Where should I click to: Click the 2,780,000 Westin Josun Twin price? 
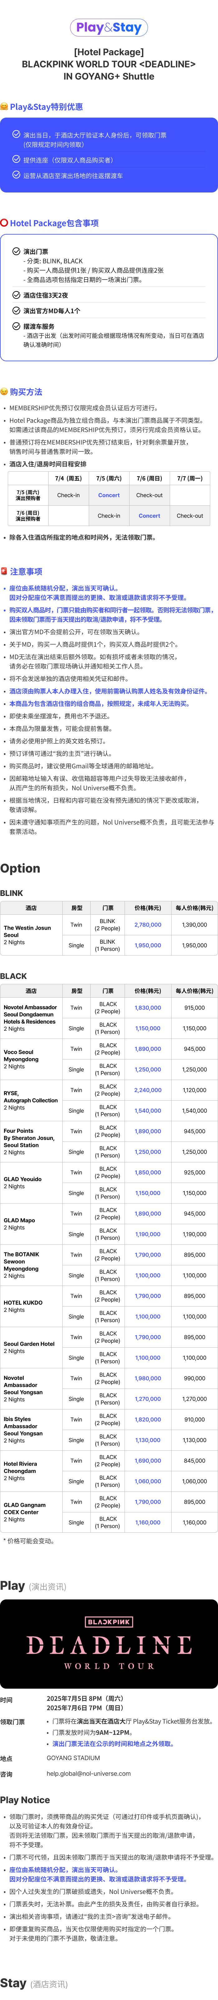click(x=147, y=925)
